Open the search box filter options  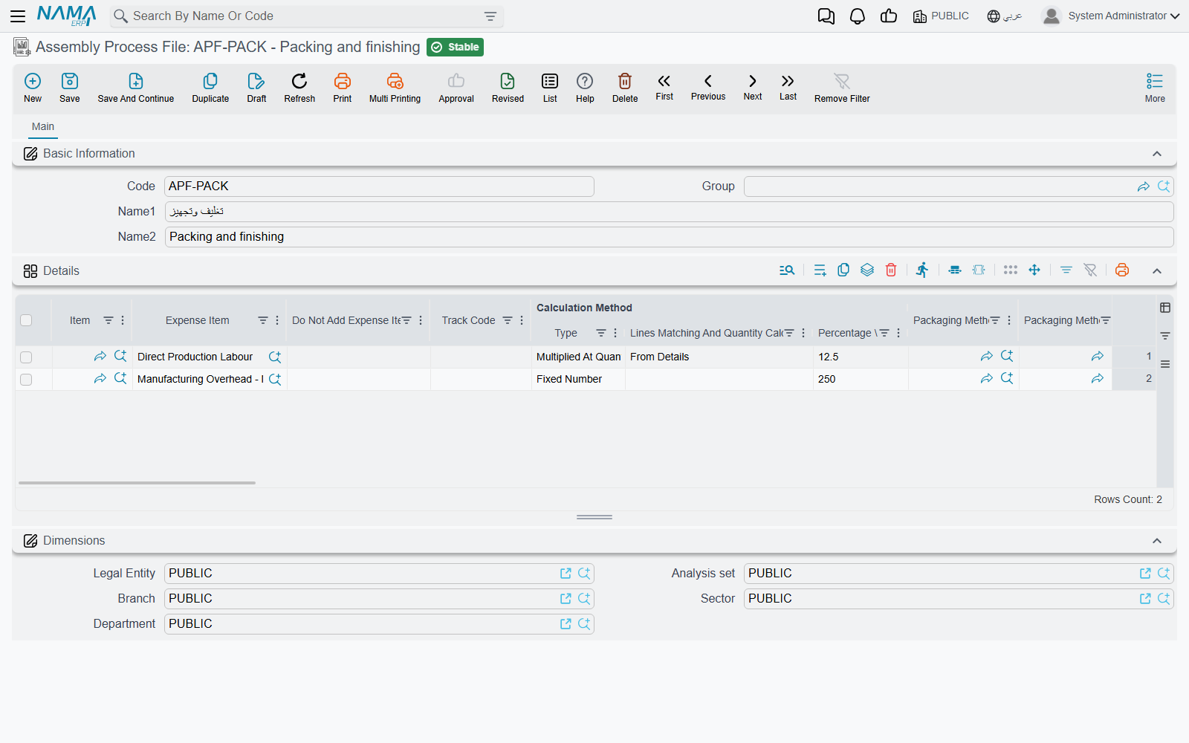pyautogui.click(x=490, y=16)
